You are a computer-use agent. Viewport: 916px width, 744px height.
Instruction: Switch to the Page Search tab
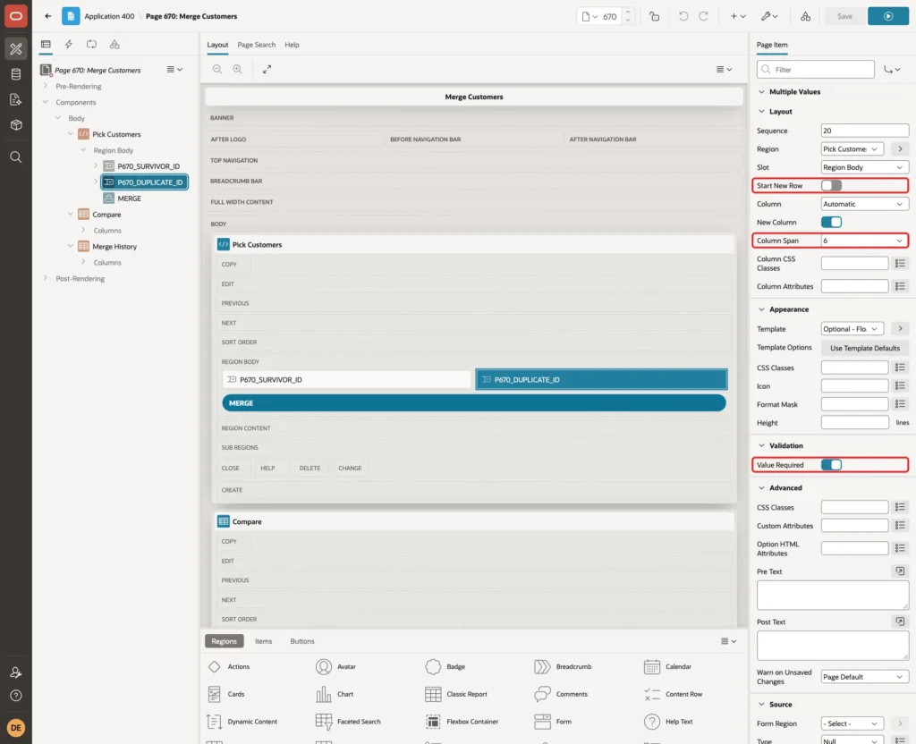click(x=256, y=45)
